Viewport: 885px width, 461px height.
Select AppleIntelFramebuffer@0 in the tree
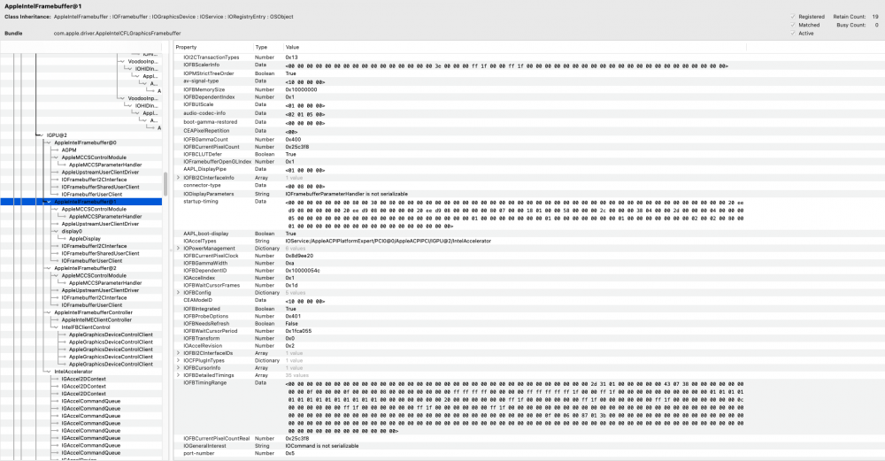[85, 142]
